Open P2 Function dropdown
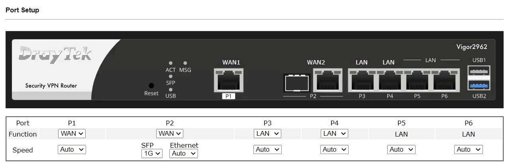Viewport: 506px width, 164px height. click(x=170, y=134)
